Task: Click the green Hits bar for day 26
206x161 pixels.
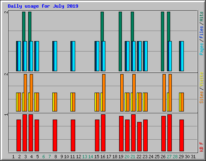Action: coord(163,41)
